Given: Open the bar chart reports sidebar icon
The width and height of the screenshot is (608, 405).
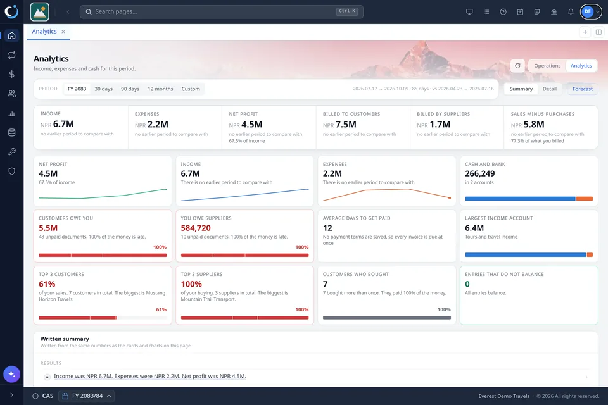Looking at the screenshot, I should coord(11,113).
